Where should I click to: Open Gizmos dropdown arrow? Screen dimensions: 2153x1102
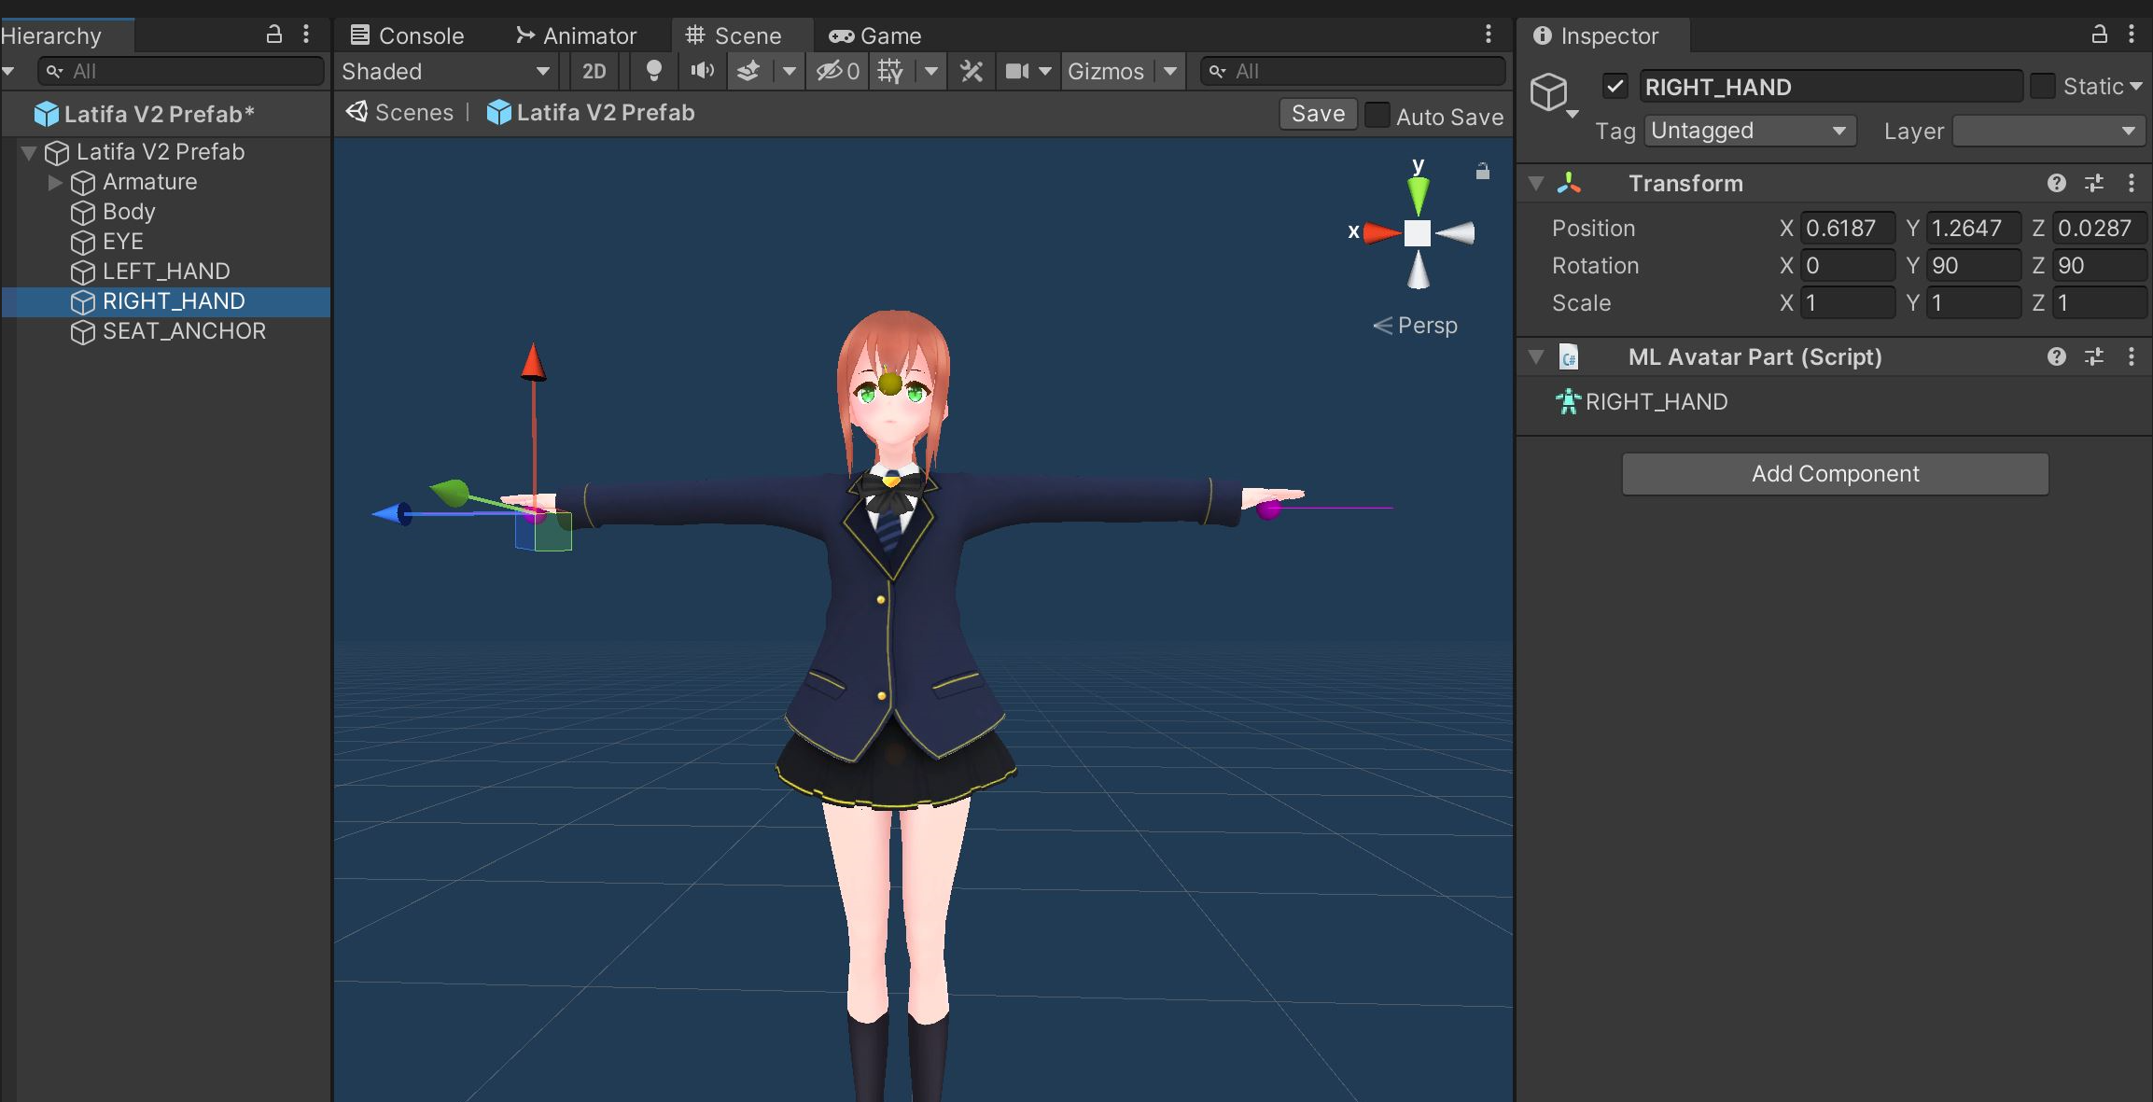point(1170,71)
